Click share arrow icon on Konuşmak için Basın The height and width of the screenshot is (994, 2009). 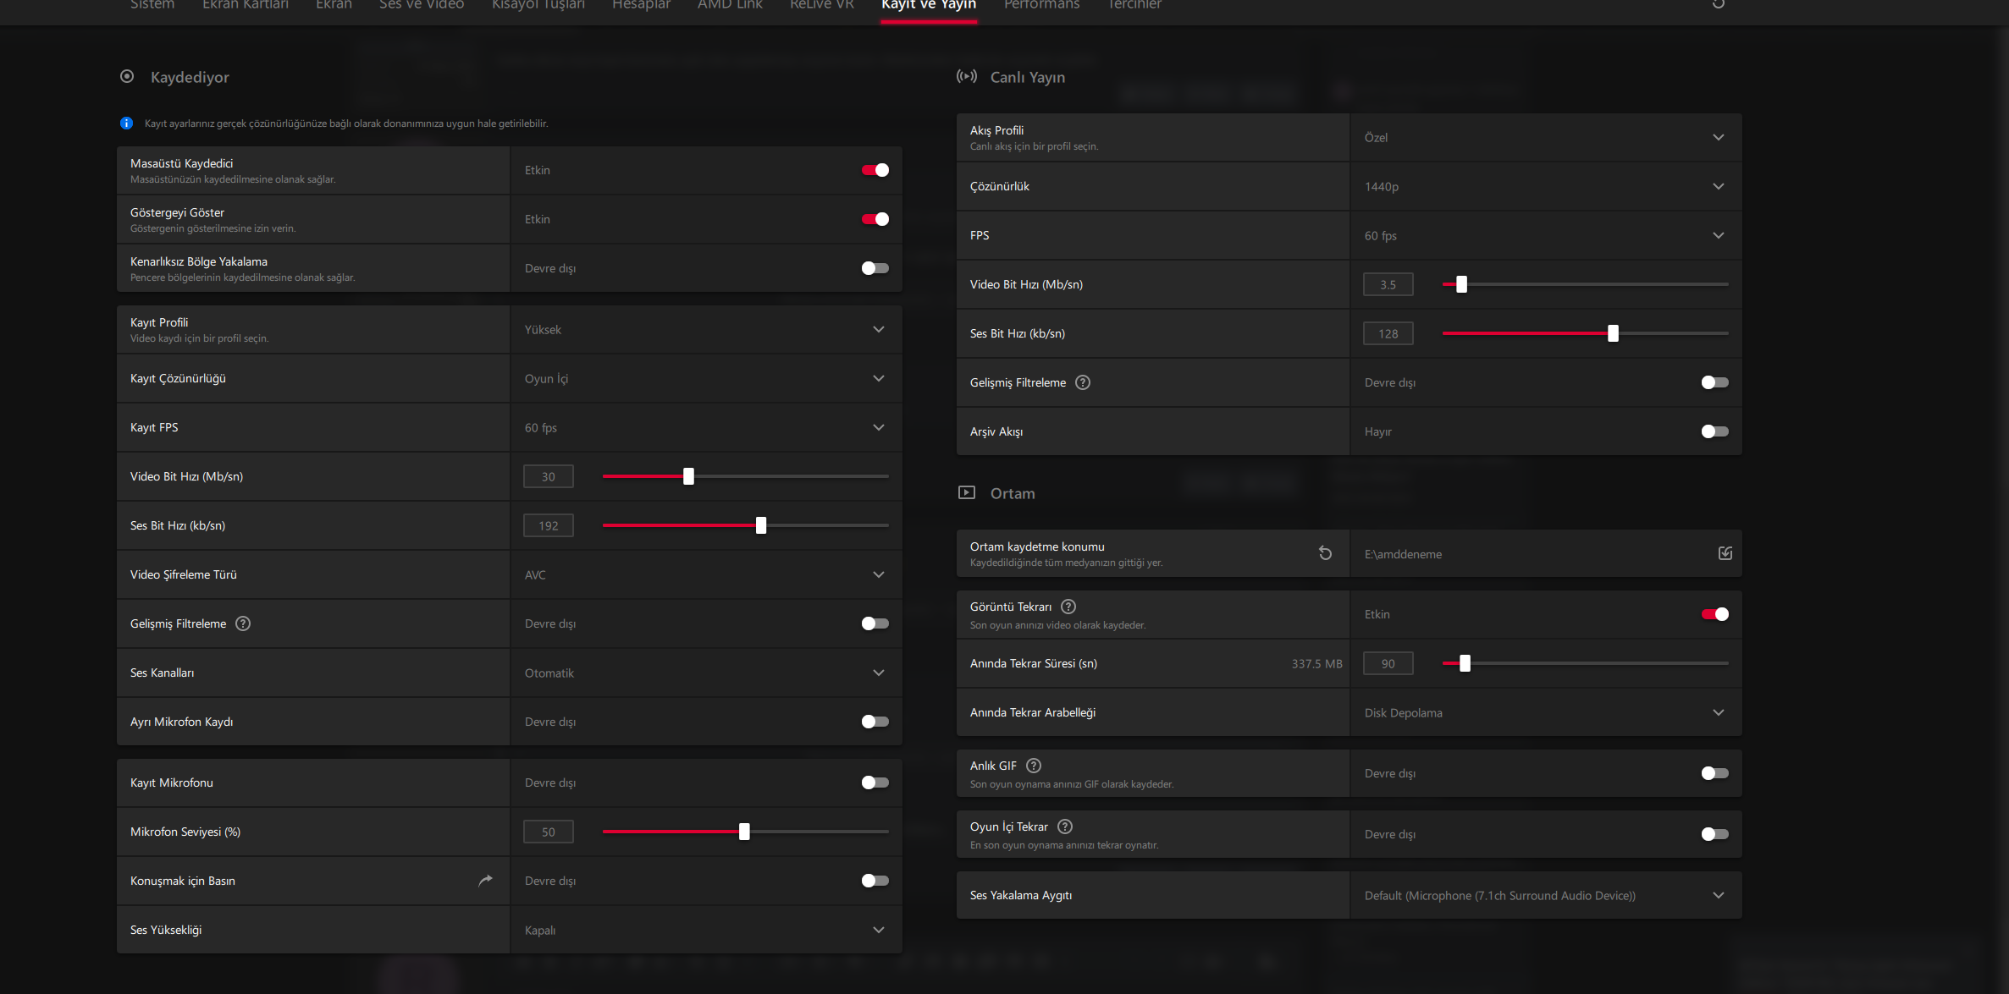[x=485, y=881]
